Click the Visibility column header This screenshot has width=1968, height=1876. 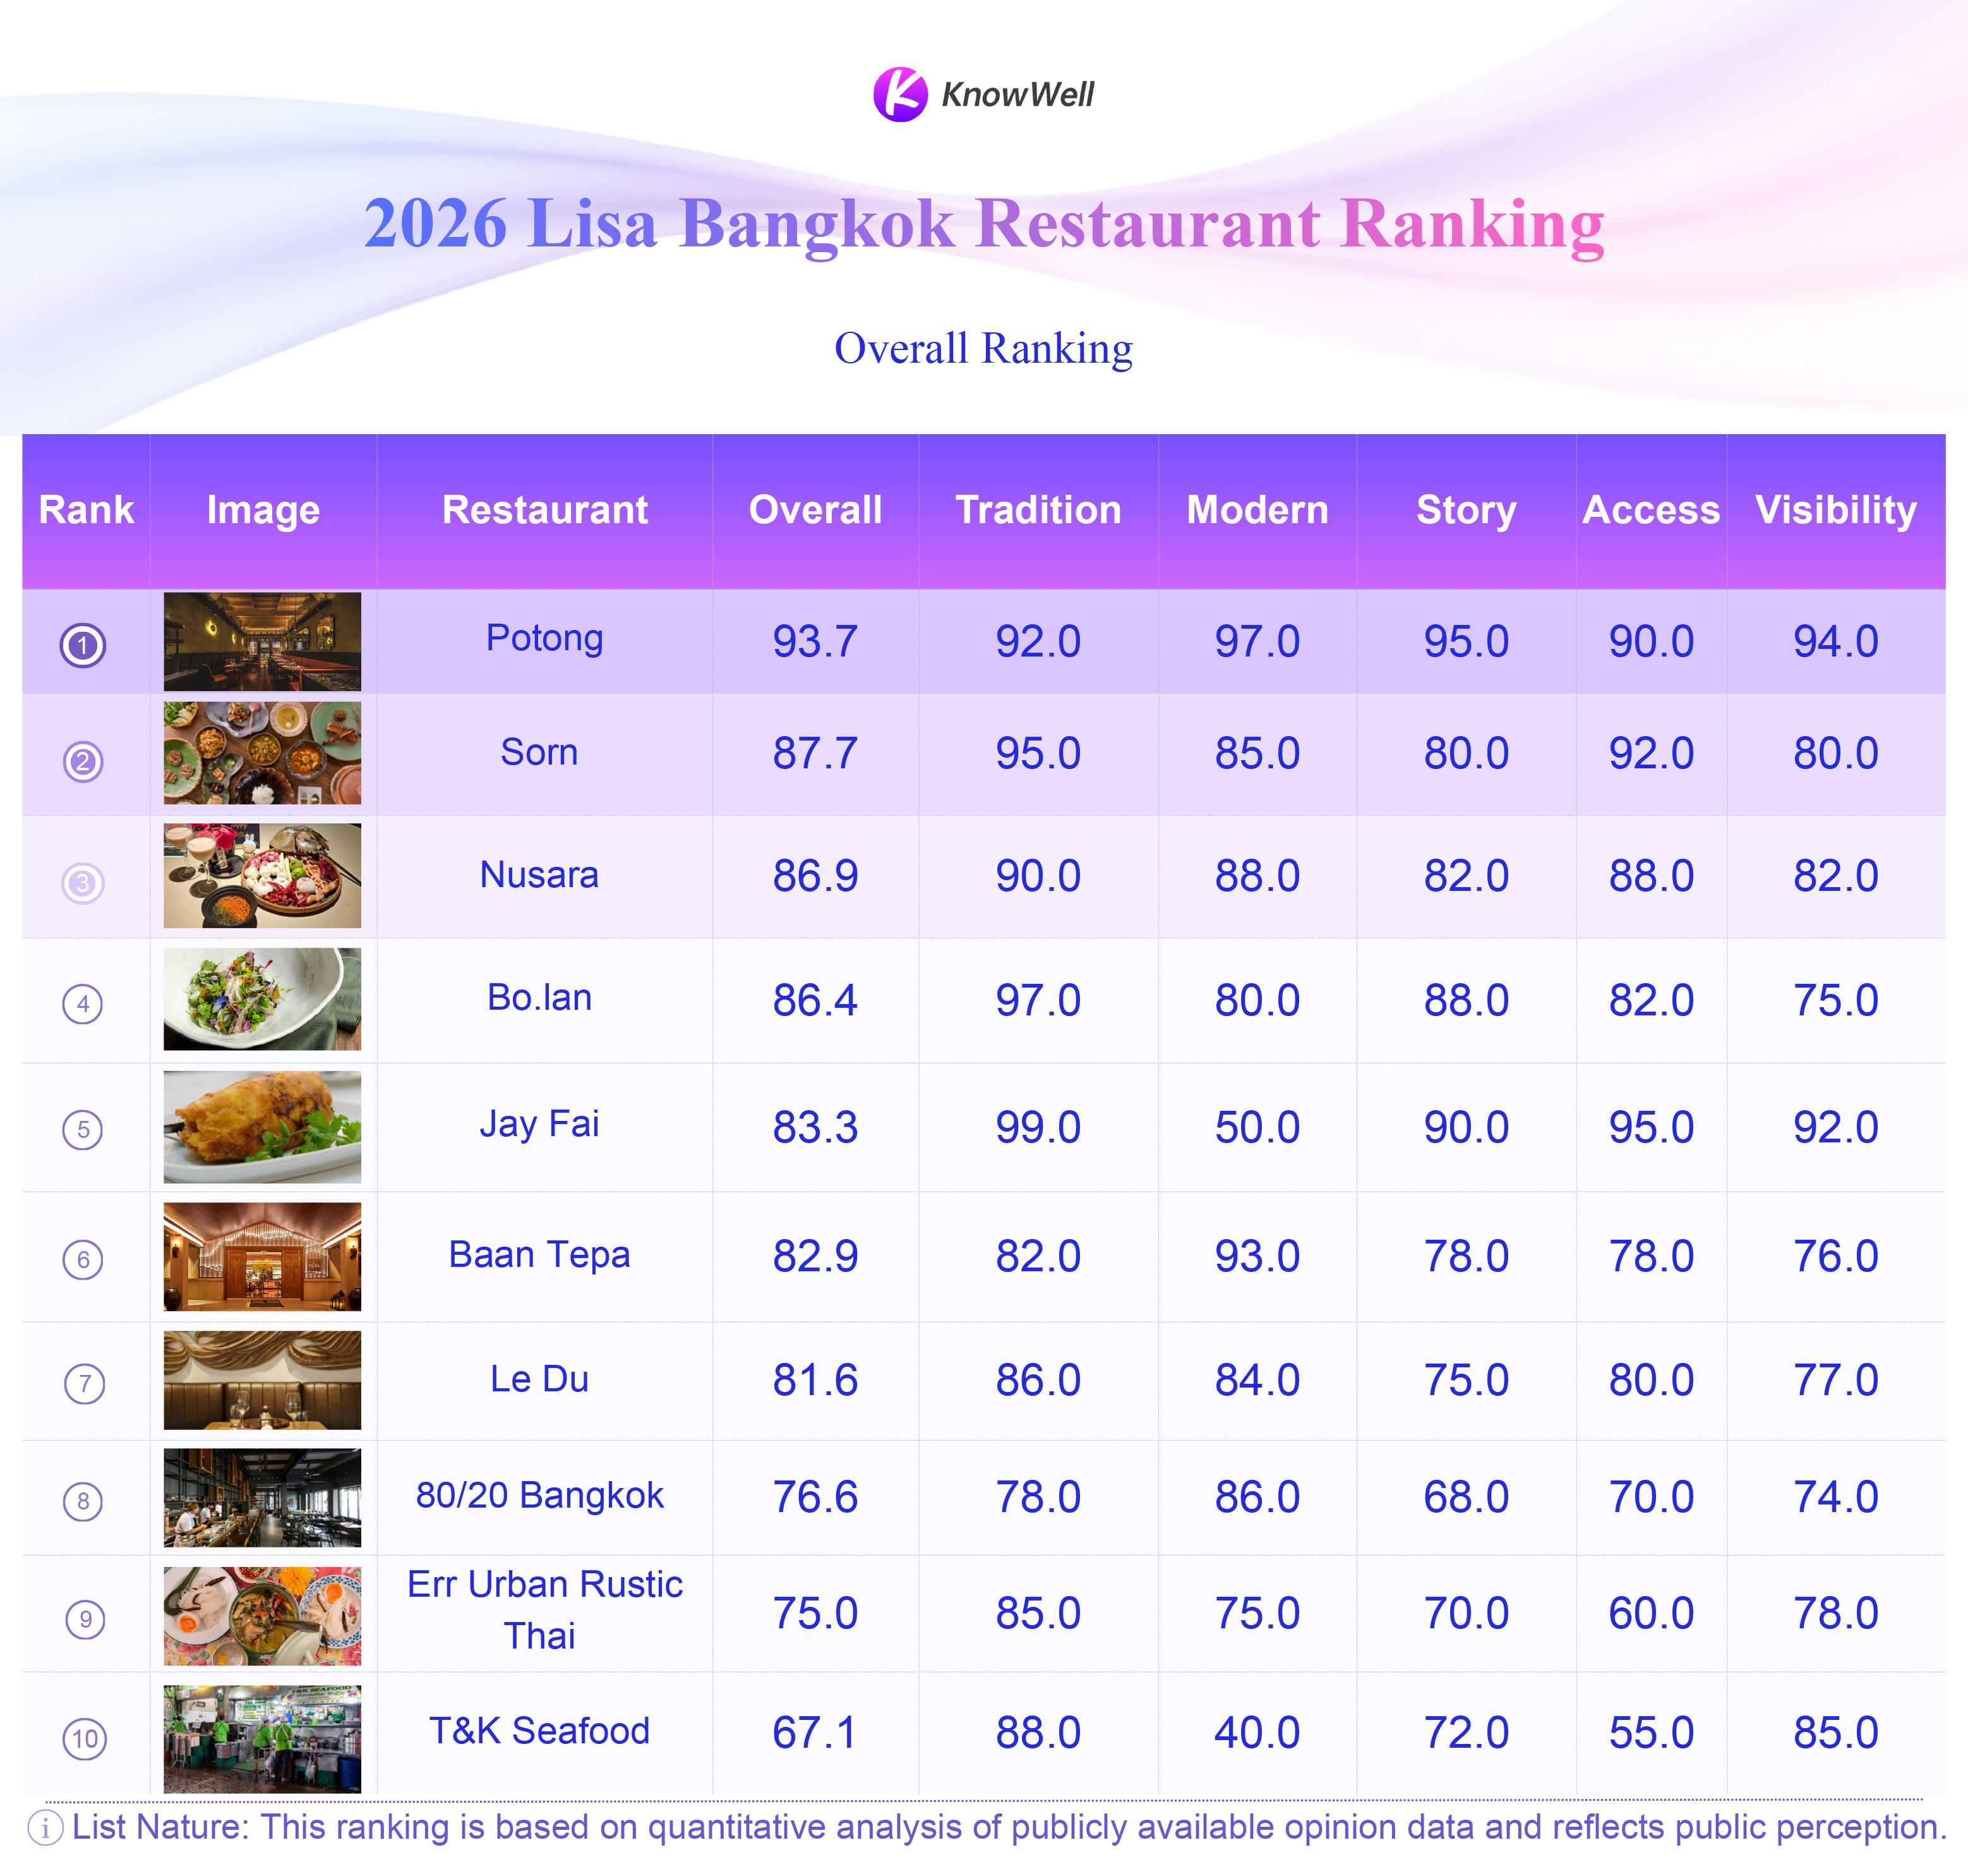(1836, 511)
